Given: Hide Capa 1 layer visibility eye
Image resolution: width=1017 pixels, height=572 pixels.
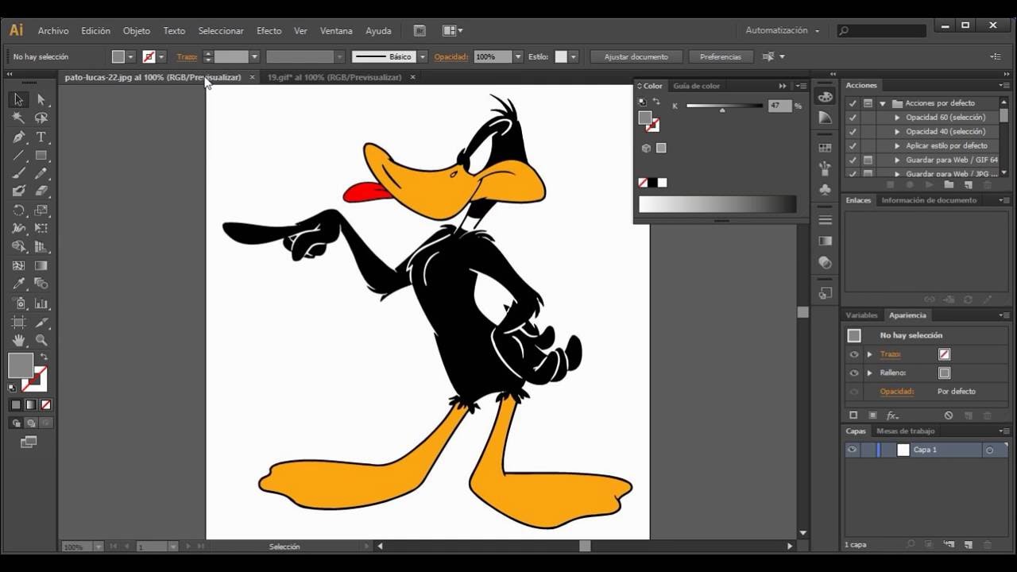Looking at the screenshot, I should pyautogui.click(x=852, y=450).
